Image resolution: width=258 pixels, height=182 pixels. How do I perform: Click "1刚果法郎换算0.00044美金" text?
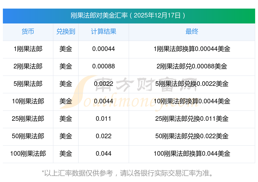[192, 49]
